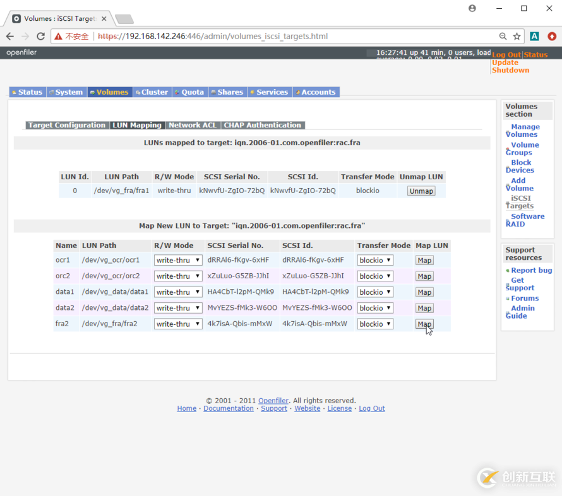This screenshot has width=562, height=496.
Task: Map the fra2 volume to target
Action: click(424, 324)
